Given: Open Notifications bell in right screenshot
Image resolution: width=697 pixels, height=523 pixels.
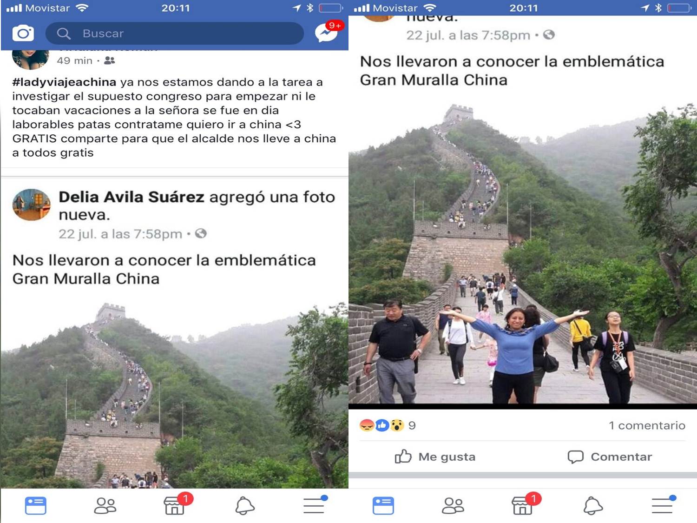Looking at the screenshot, I should 593,506.
